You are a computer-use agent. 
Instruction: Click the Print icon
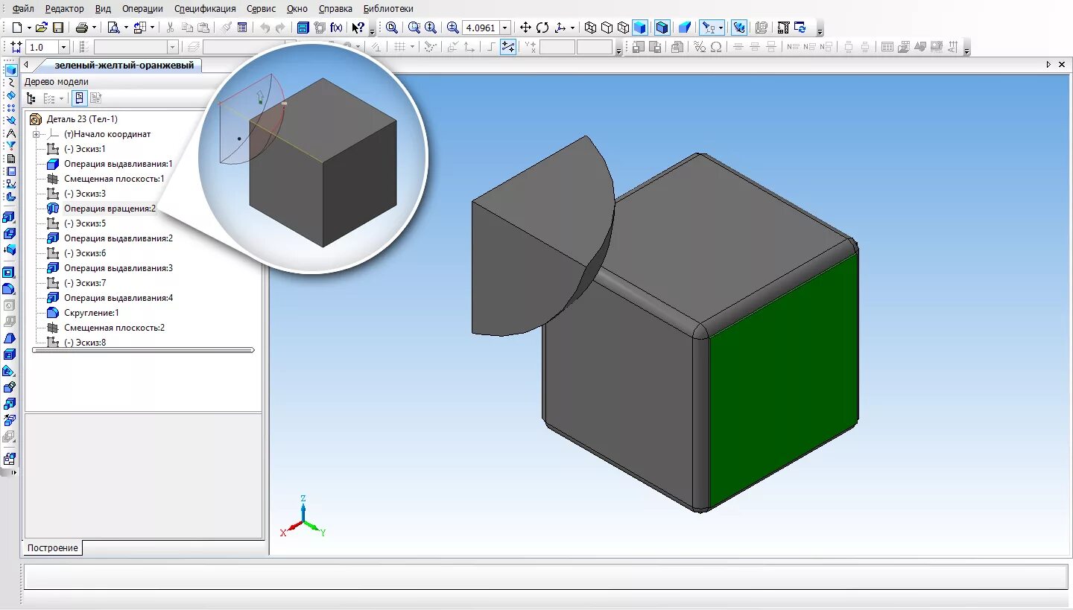82,28
